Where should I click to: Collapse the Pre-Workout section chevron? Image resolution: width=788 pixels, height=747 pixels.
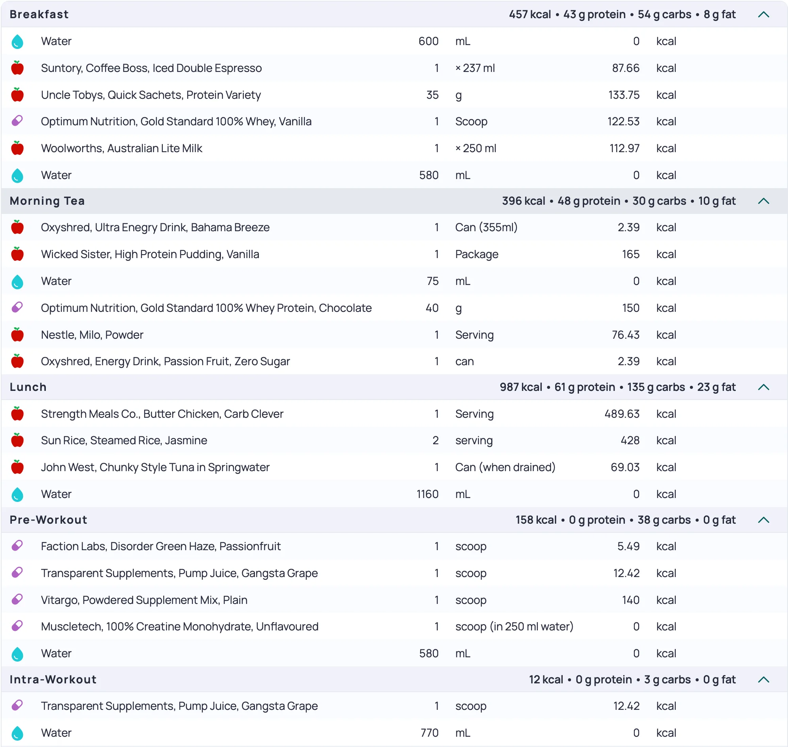tap(763, 520)
